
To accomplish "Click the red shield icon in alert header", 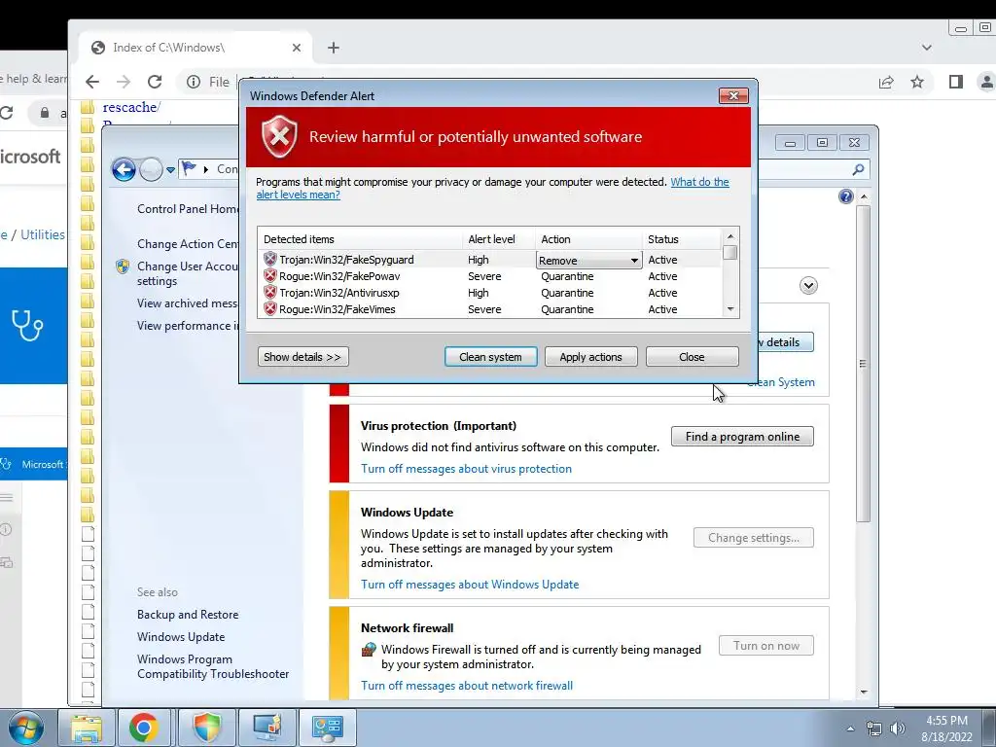I will tap(279, 136).
